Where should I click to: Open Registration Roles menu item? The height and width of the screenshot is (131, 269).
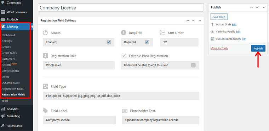pyautogui.click(x=12, y=89)
